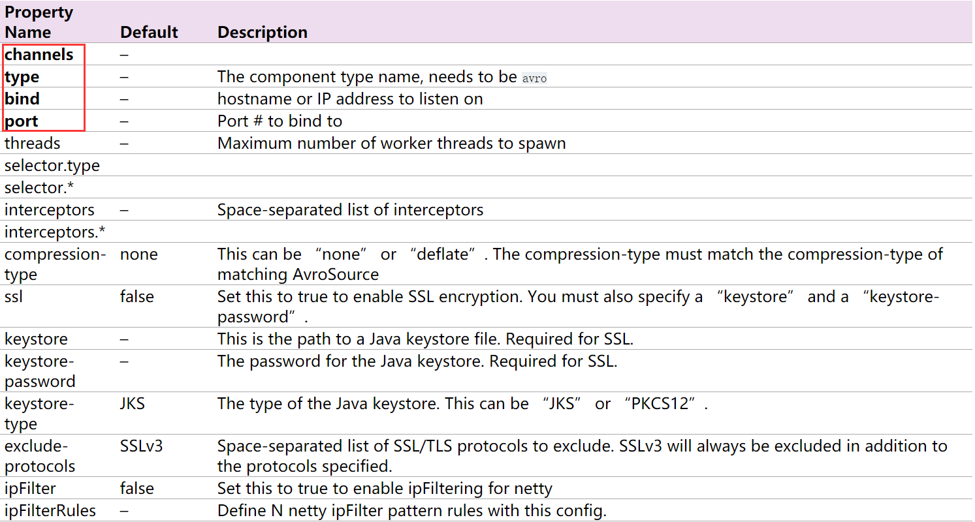Click the none default value cell

[x=138, y=254]
